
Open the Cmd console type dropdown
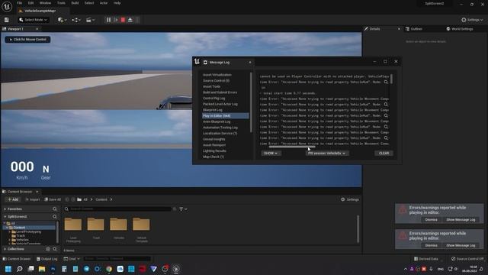72,259
